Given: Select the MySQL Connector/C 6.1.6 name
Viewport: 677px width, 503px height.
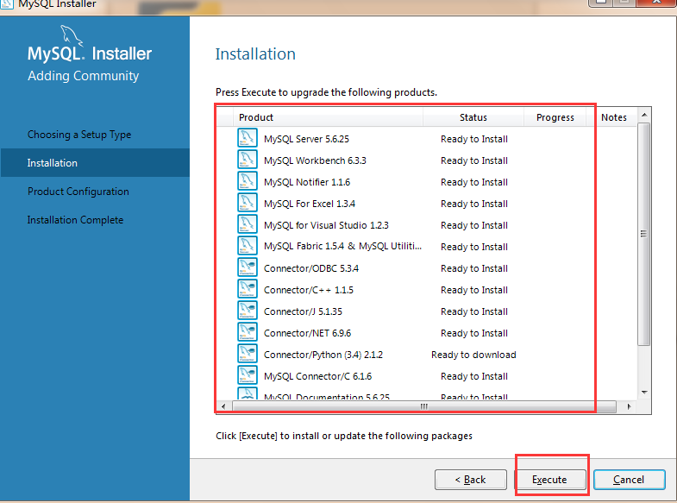Looking at the screenshot, I should coord(317,376).
